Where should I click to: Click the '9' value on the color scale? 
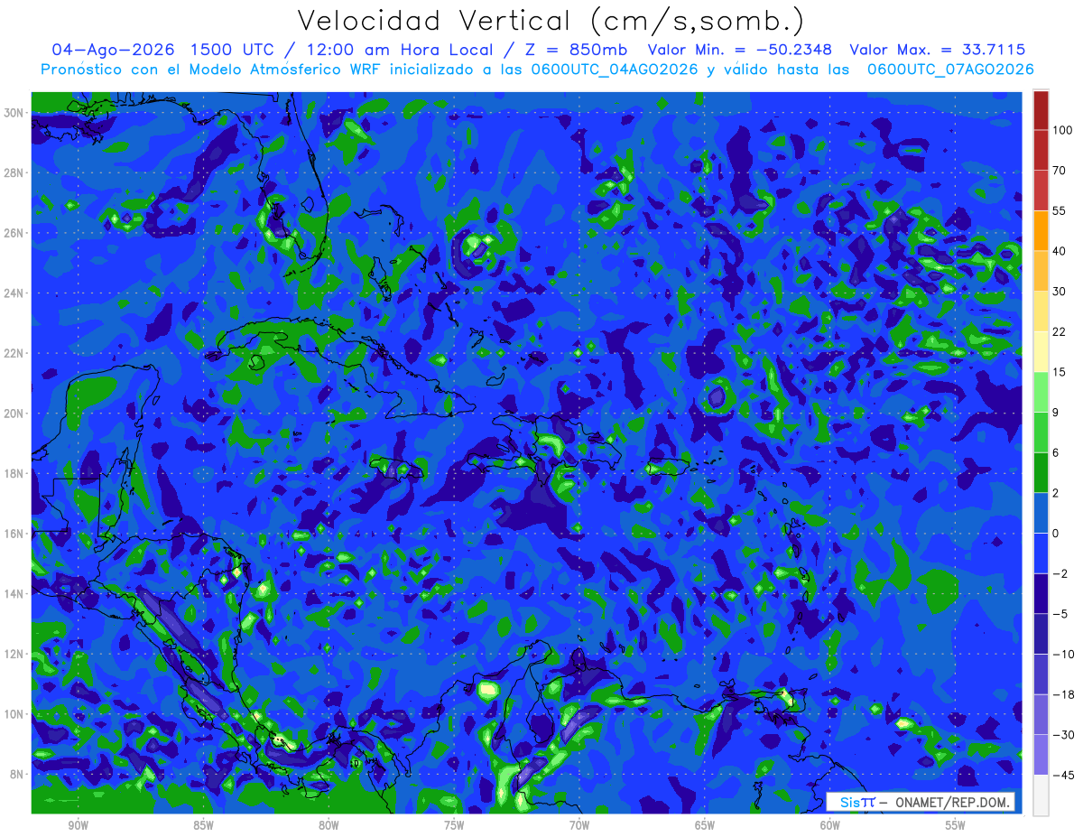(x=1057, y=412)
